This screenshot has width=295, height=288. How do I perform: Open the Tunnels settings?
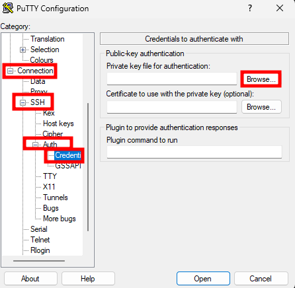56,198
